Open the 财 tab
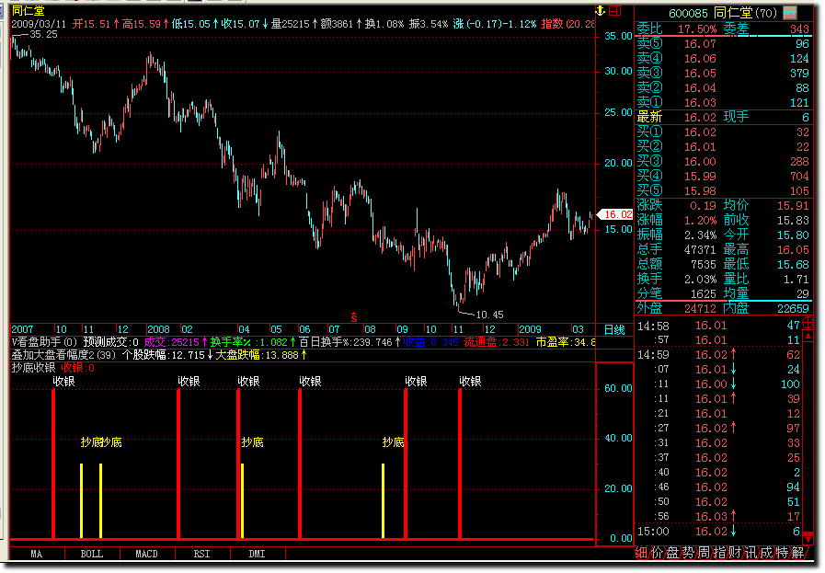 coord(736,553)
